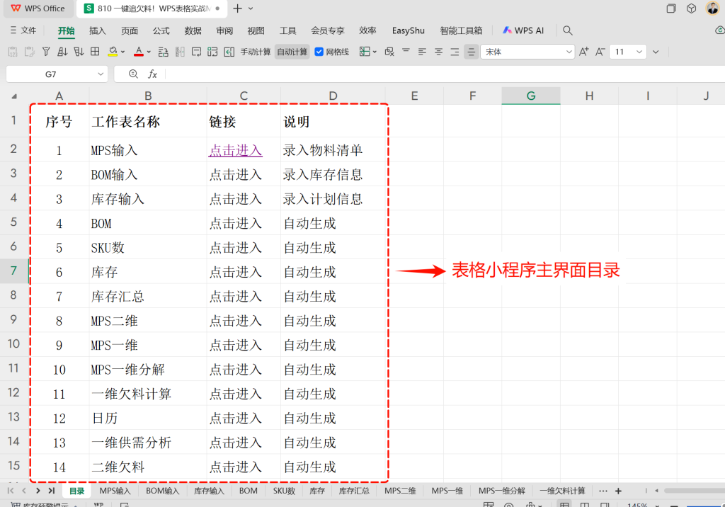Center text horizontally
The width and height of the screenshot is (725, 507).
coord(438,52)
